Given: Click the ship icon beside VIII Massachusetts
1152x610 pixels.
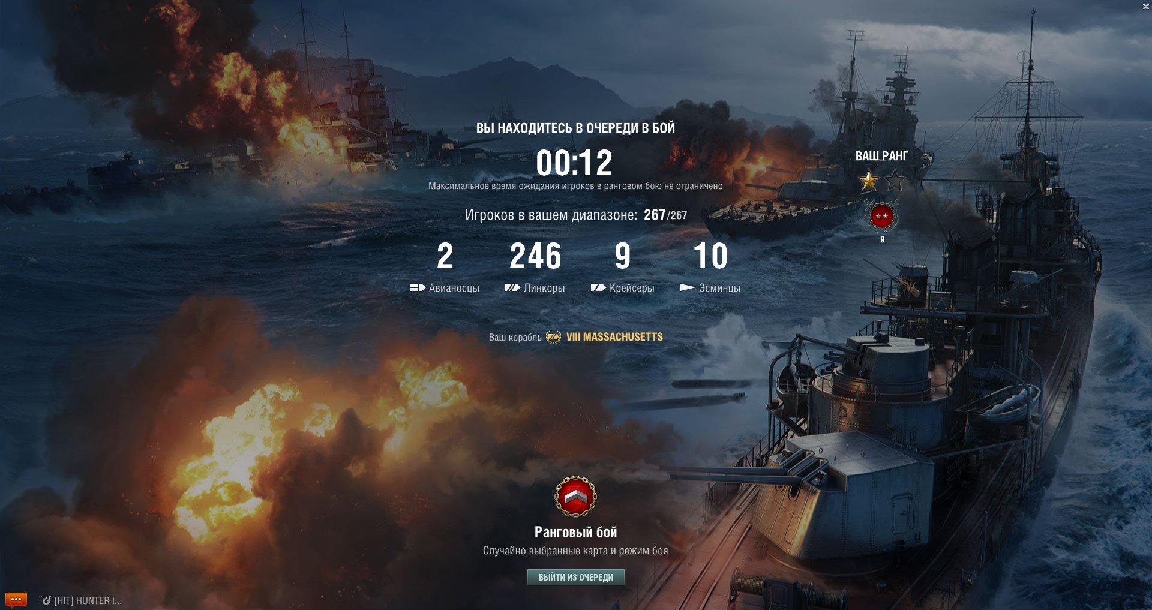Looking at the screenshot, I should [x=553, y=337].
